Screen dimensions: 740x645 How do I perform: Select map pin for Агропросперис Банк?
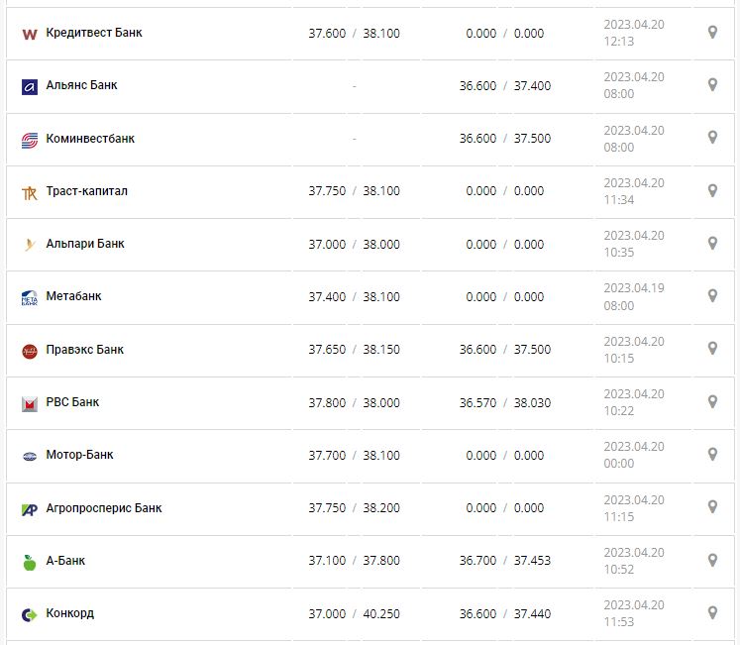712,507
